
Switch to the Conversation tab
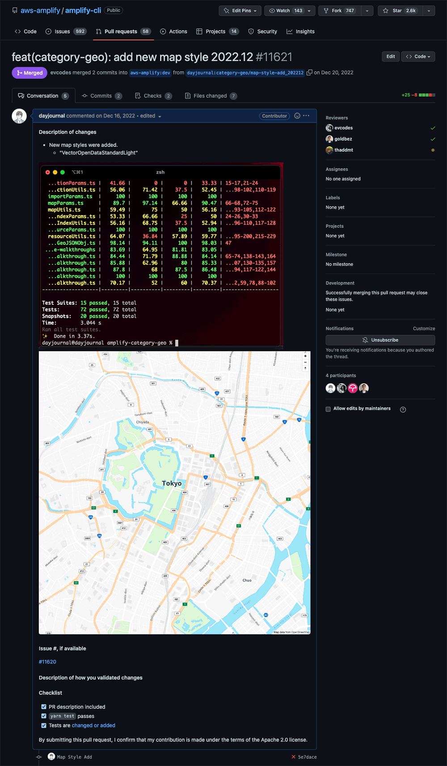[x=43, y=96]
